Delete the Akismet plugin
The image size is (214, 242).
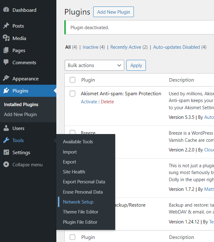pyautogui.click(x=107, y=102)
